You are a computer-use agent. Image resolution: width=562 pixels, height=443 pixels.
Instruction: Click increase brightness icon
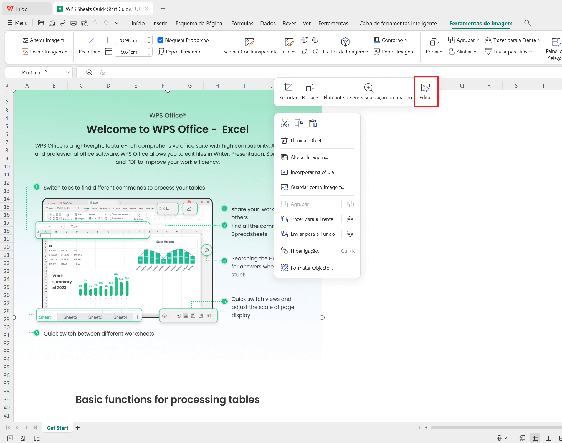click(304, 52)
